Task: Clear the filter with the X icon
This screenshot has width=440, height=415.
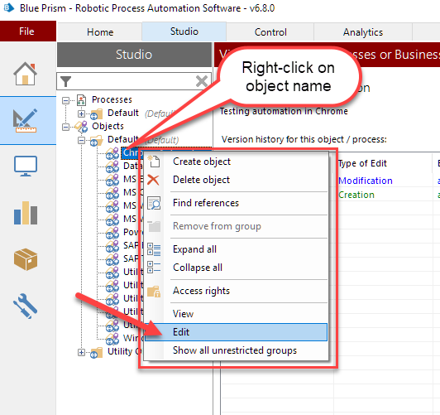Action: [x=202, y=81]
